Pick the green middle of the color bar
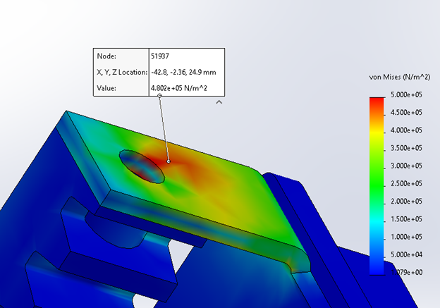 [377, 183]
